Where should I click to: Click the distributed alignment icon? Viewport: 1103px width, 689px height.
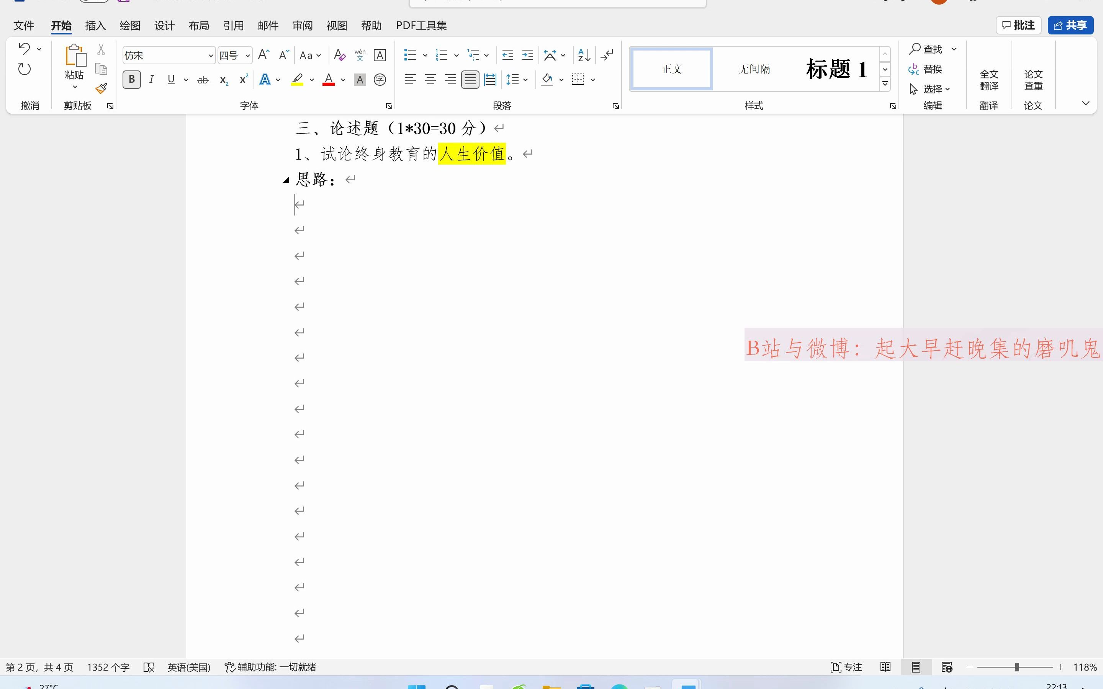pyautogui.click(x=490, y=80)
